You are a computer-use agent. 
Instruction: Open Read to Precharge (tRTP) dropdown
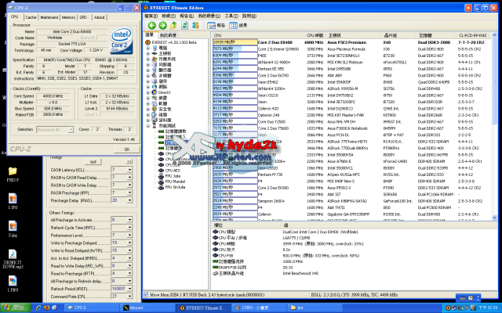[x=129, y=273]
